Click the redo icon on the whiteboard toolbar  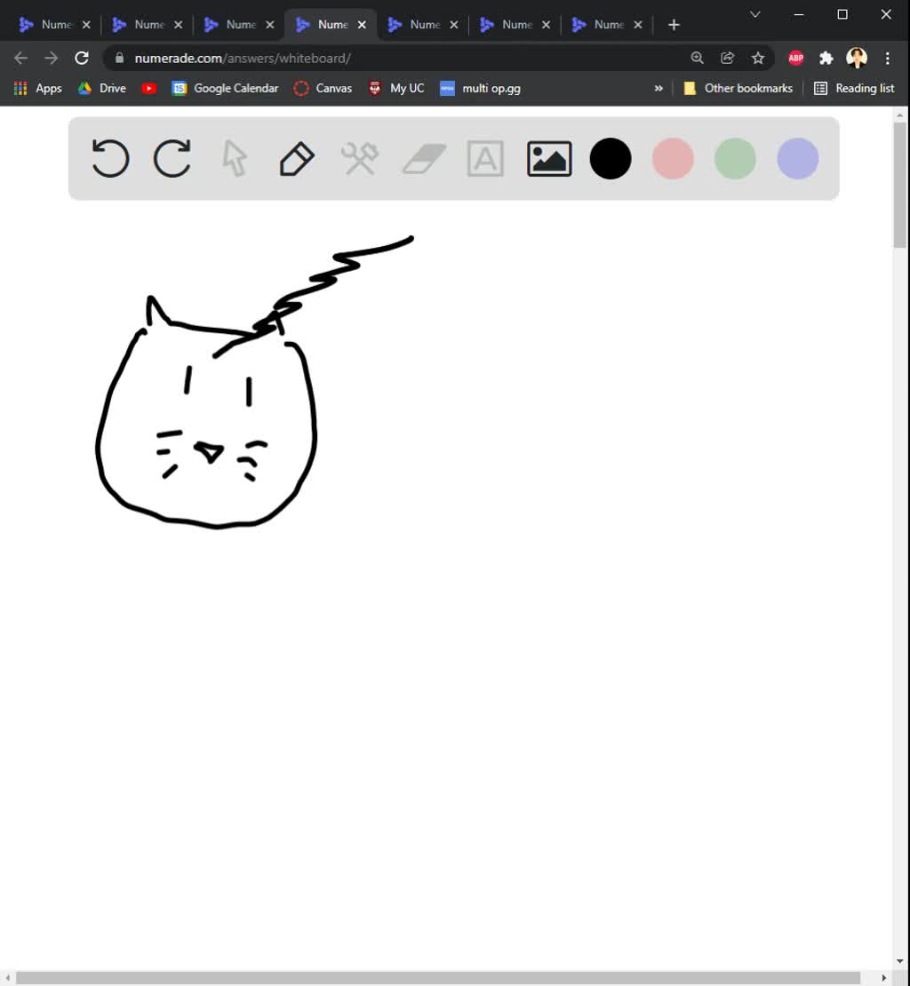click(172, 158)
